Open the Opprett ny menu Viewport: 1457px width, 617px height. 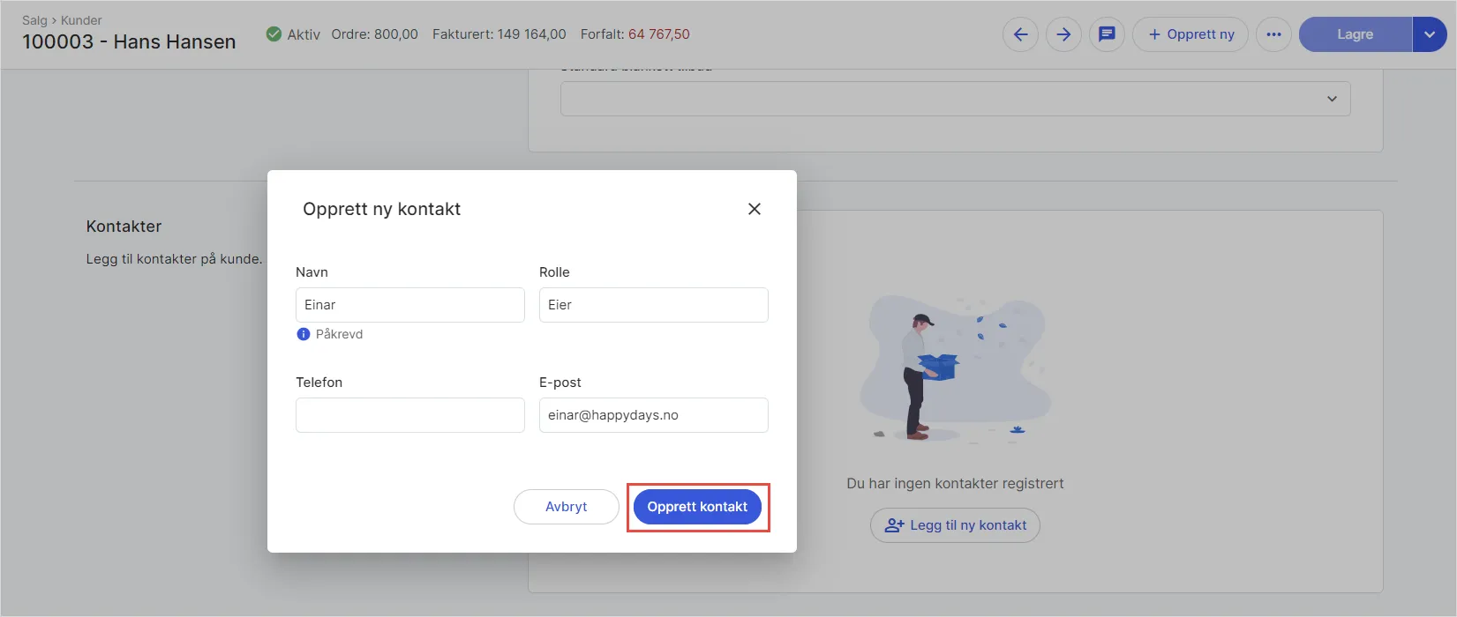(x=1190, y=34)
